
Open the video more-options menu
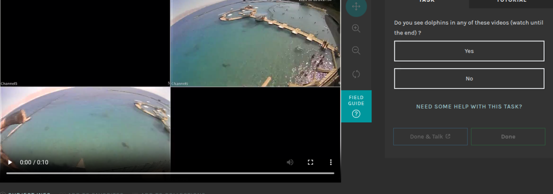point(331,162)
